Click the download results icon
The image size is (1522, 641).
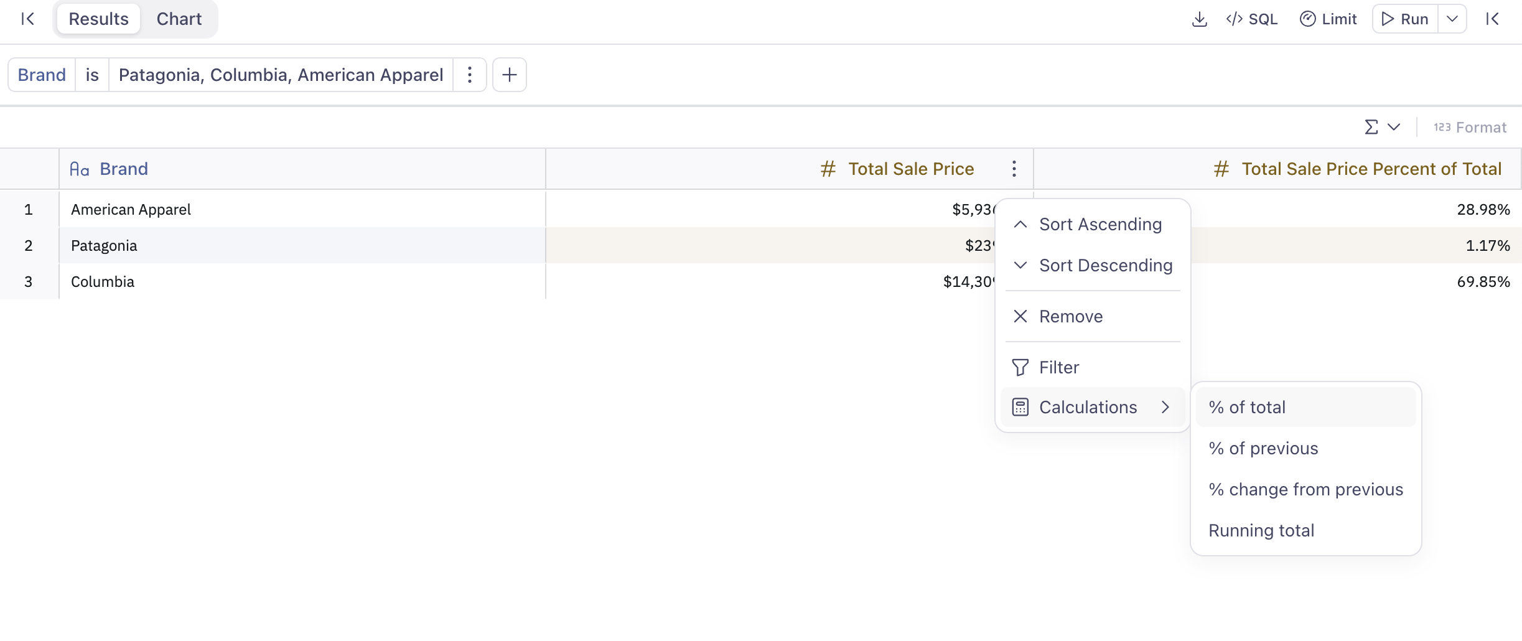pos(1199,19)
